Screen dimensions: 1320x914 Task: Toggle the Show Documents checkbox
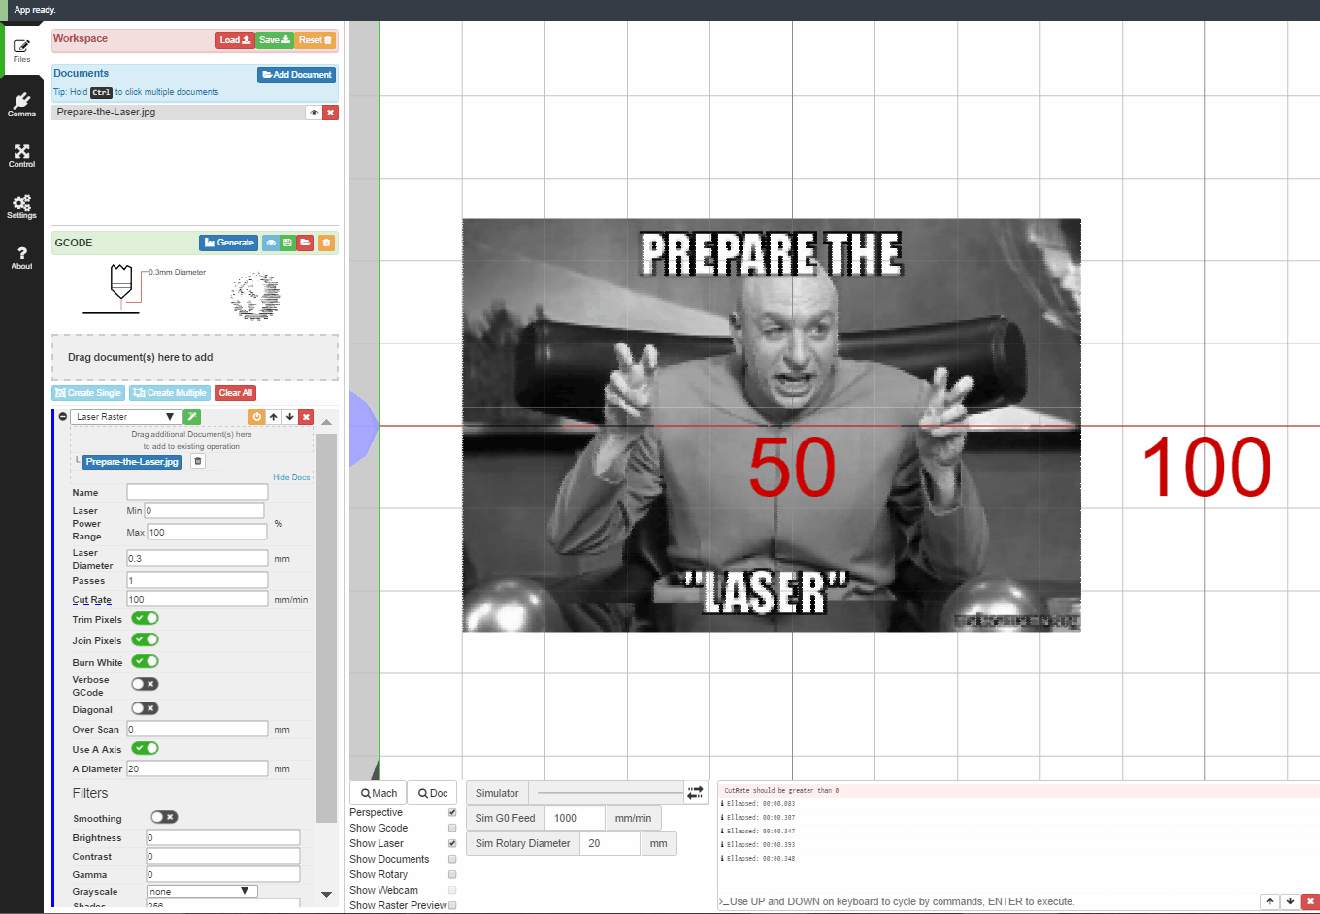tap(452, 859)
